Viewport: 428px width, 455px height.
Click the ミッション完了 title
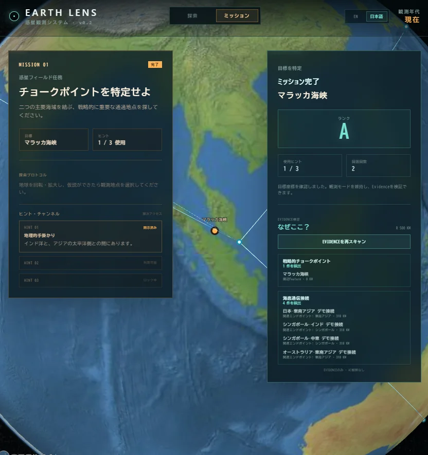coord(298,82)
